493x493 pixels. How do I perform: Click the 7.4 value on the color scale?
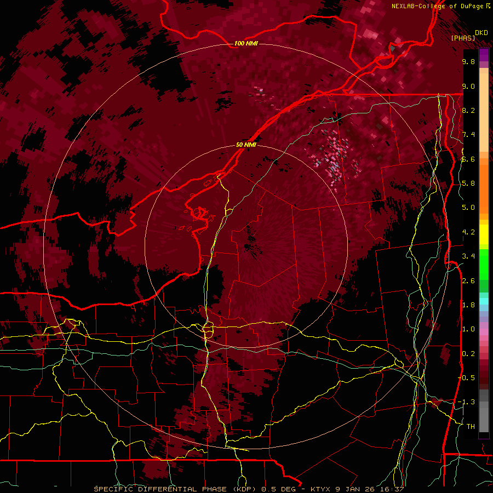(468, 135)
